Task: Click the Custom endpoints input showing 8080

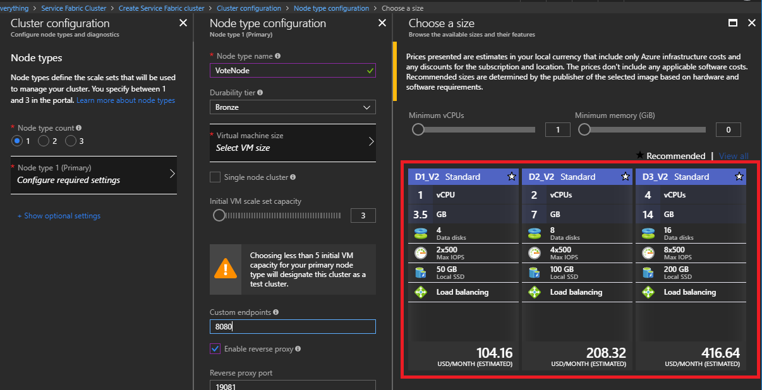Action: (293, 326)
